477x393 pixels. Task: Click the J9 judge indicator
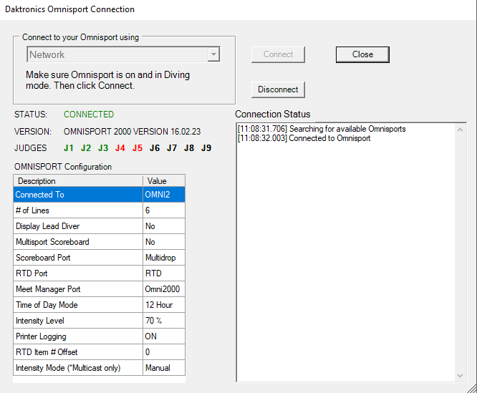206,148
